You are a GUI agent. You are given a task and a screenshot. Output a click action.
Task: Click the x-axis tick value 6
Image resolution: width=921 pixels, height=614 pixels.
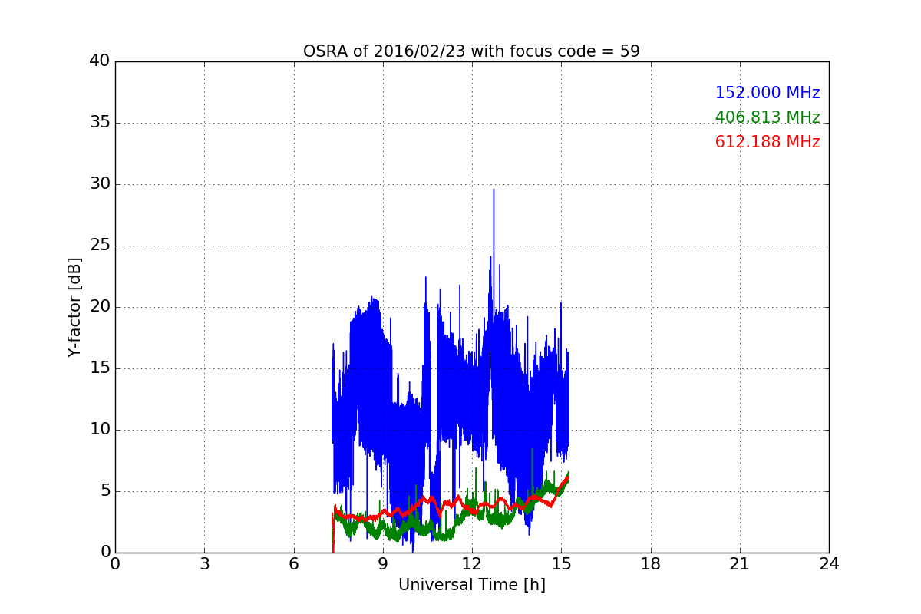293,564
